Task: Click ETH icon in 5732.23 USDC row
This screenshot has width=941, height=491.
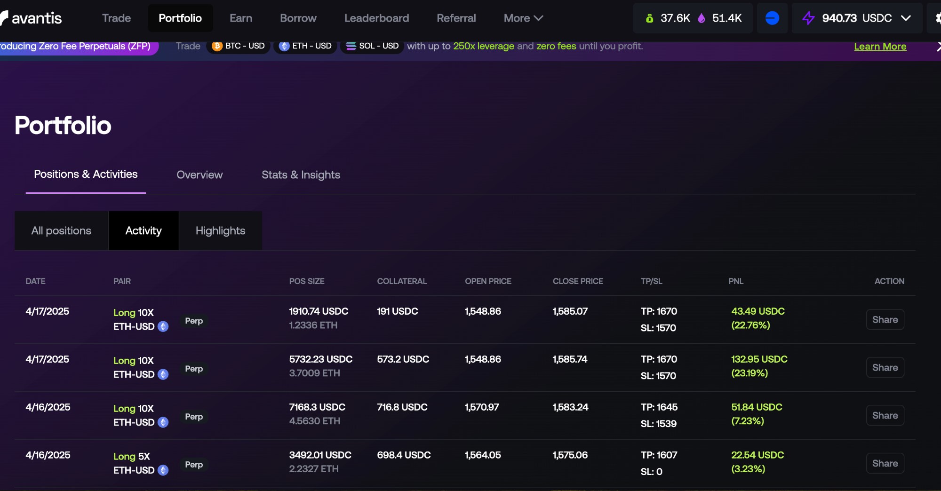Action: click(163, 374)
